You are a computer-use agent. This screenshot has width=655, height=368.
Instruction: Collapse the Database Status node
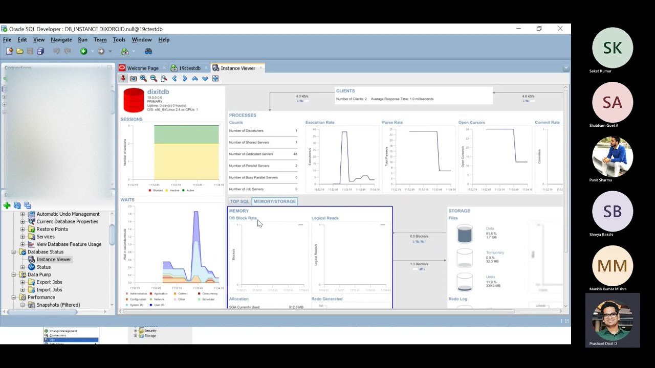[14, 252]
